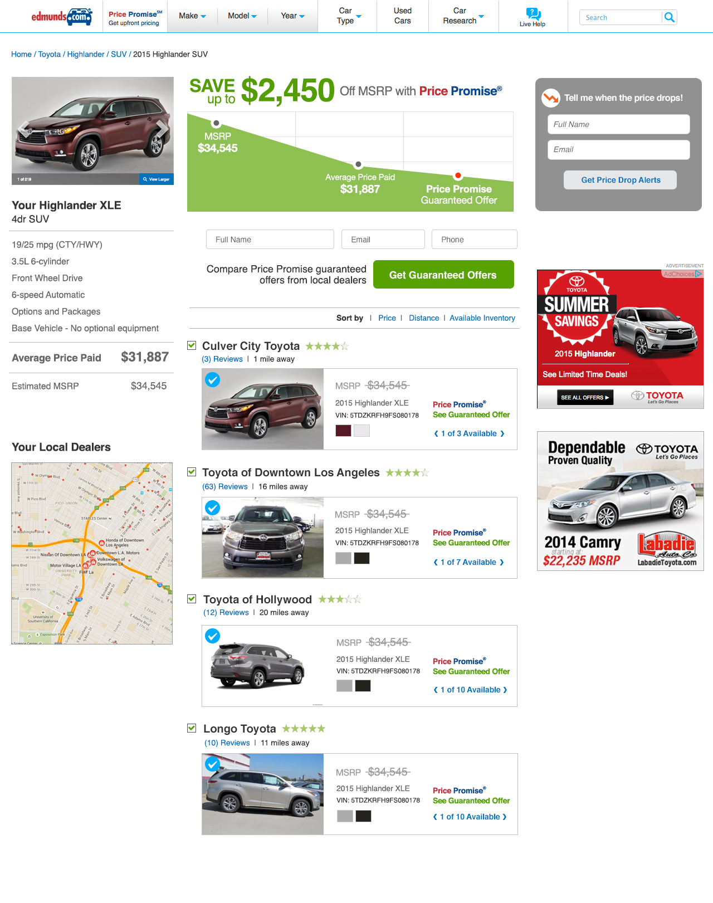
Task: Uncheck the Culver City Toyota checkbox
Action: (x=192, y=345)
